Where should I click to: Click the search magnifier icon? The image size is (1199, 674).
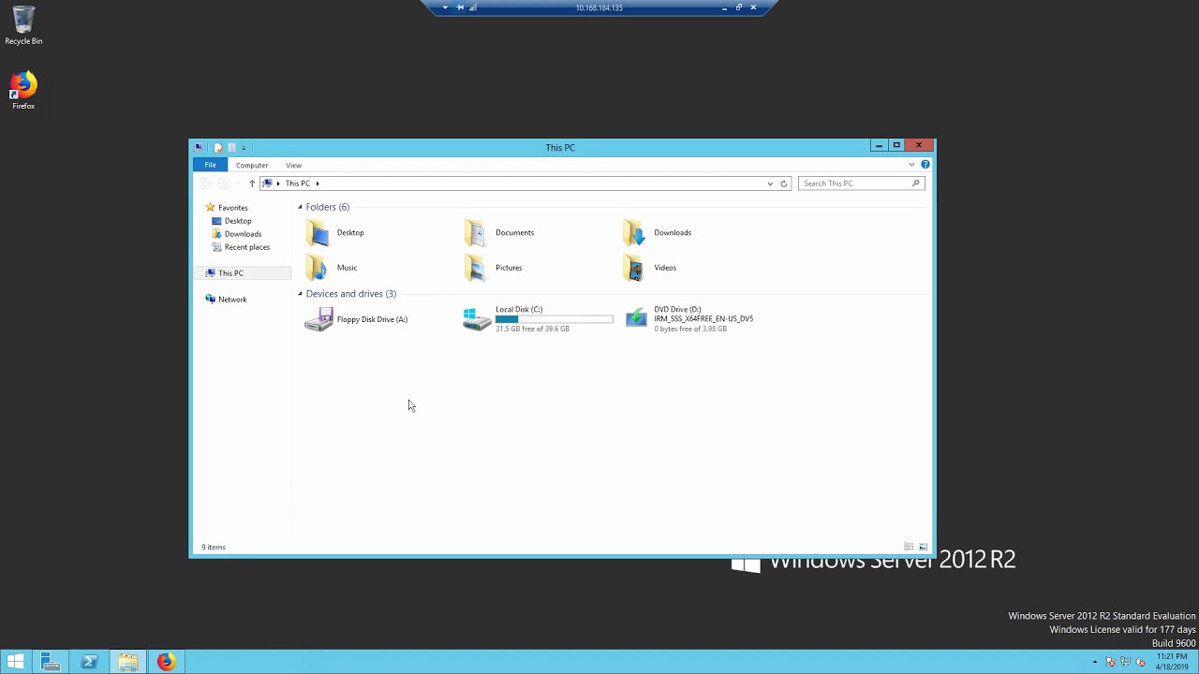click(916, 183)
